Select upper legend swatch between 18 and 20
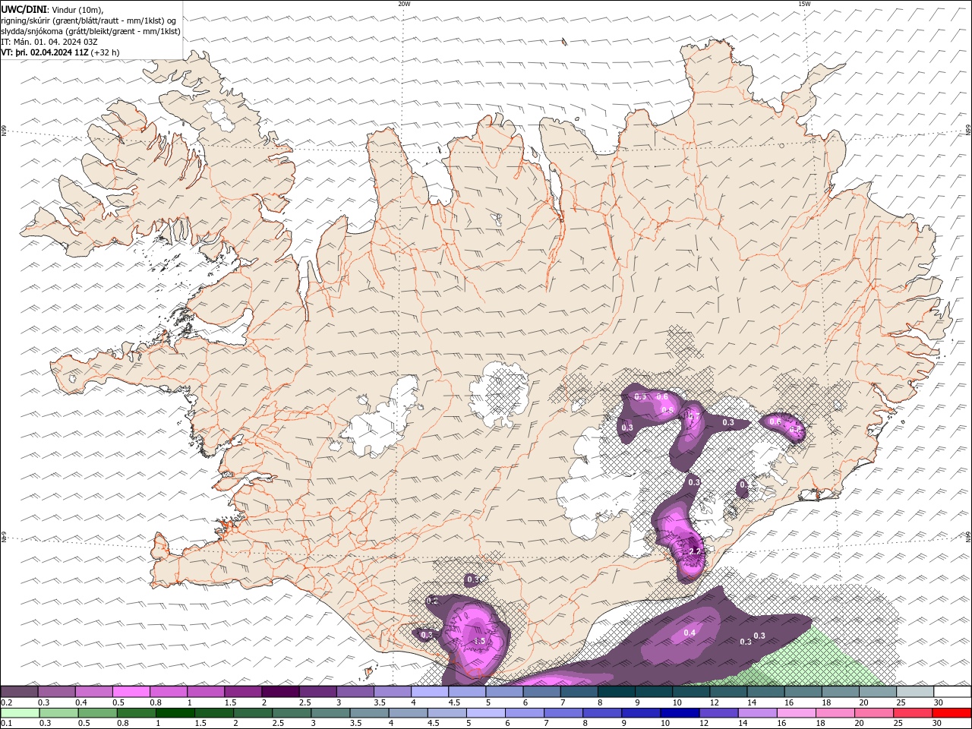This screenshot has height=729, width=972. 840,692
